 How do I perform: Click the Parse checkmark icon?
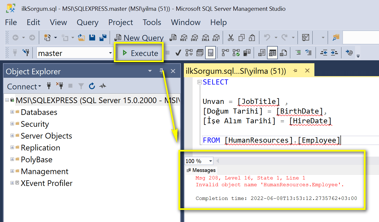click(178, 53)
